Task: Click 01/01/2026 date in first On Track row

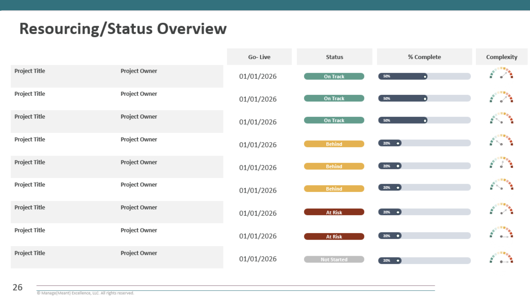Action: click(258, 76)
